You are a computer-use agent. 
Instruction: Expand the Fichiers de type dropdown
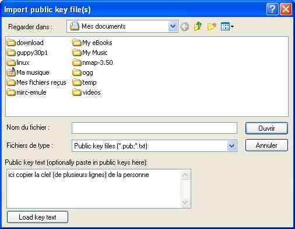click(231, 146)
